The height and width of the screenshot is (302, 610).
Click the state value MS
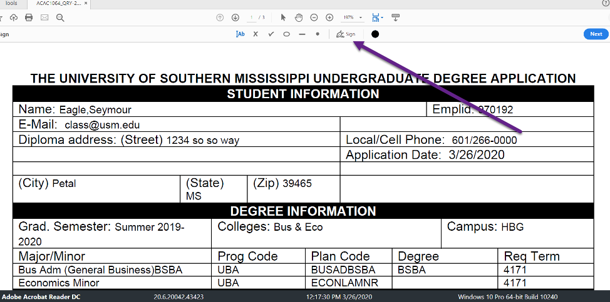tap(194, 196)
